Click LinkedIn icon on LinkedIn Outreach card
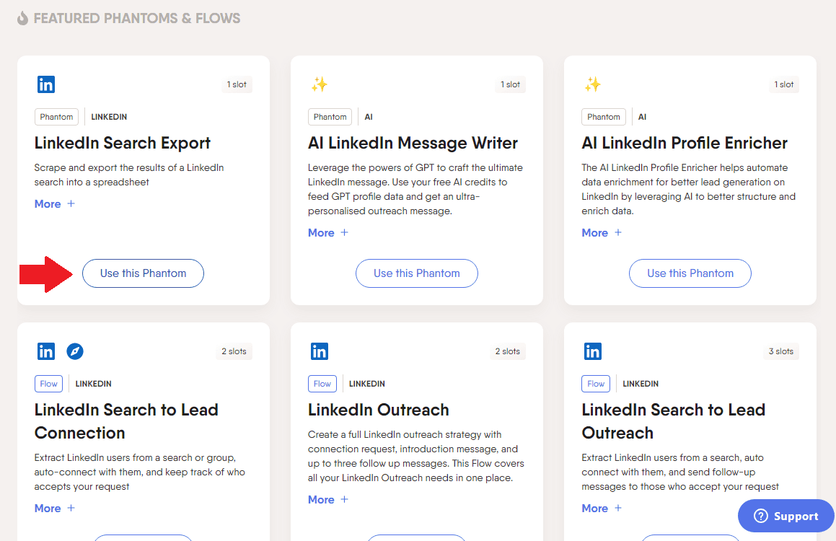 320,351
